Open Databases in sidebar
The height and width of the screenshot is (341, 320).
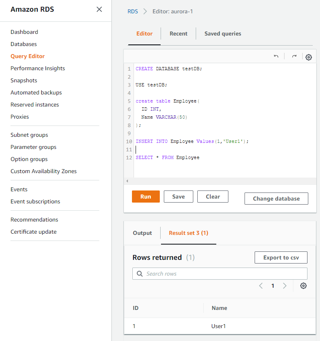click(24, 44)
